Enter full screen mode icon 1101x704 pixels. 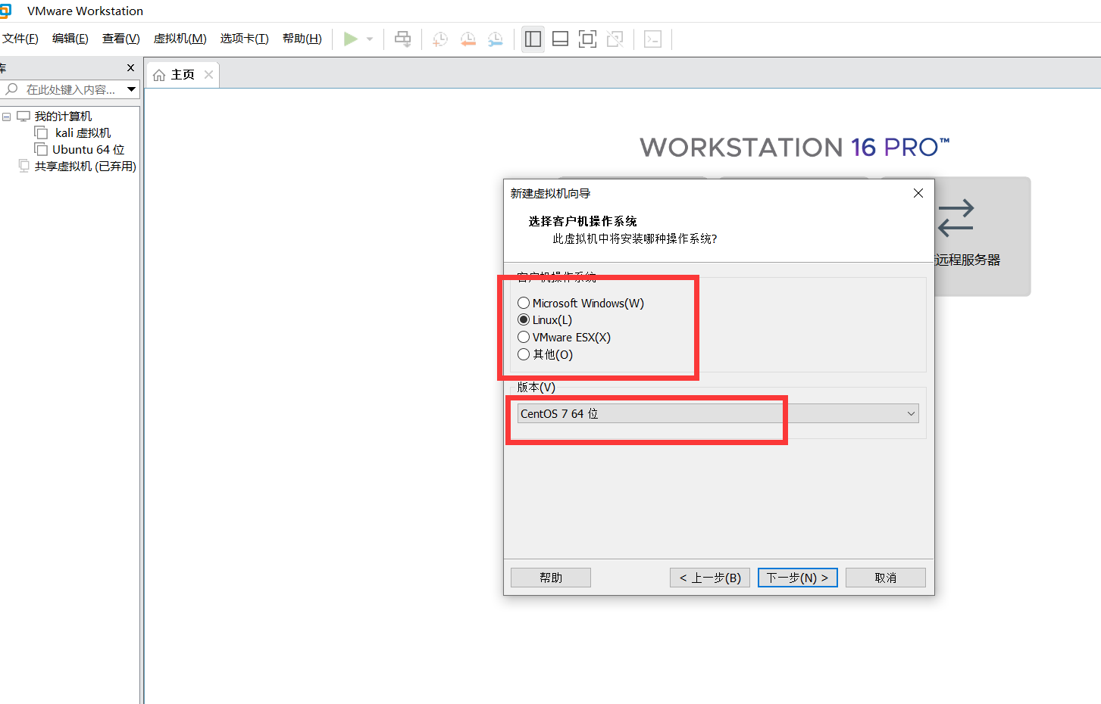pos(588,39)
